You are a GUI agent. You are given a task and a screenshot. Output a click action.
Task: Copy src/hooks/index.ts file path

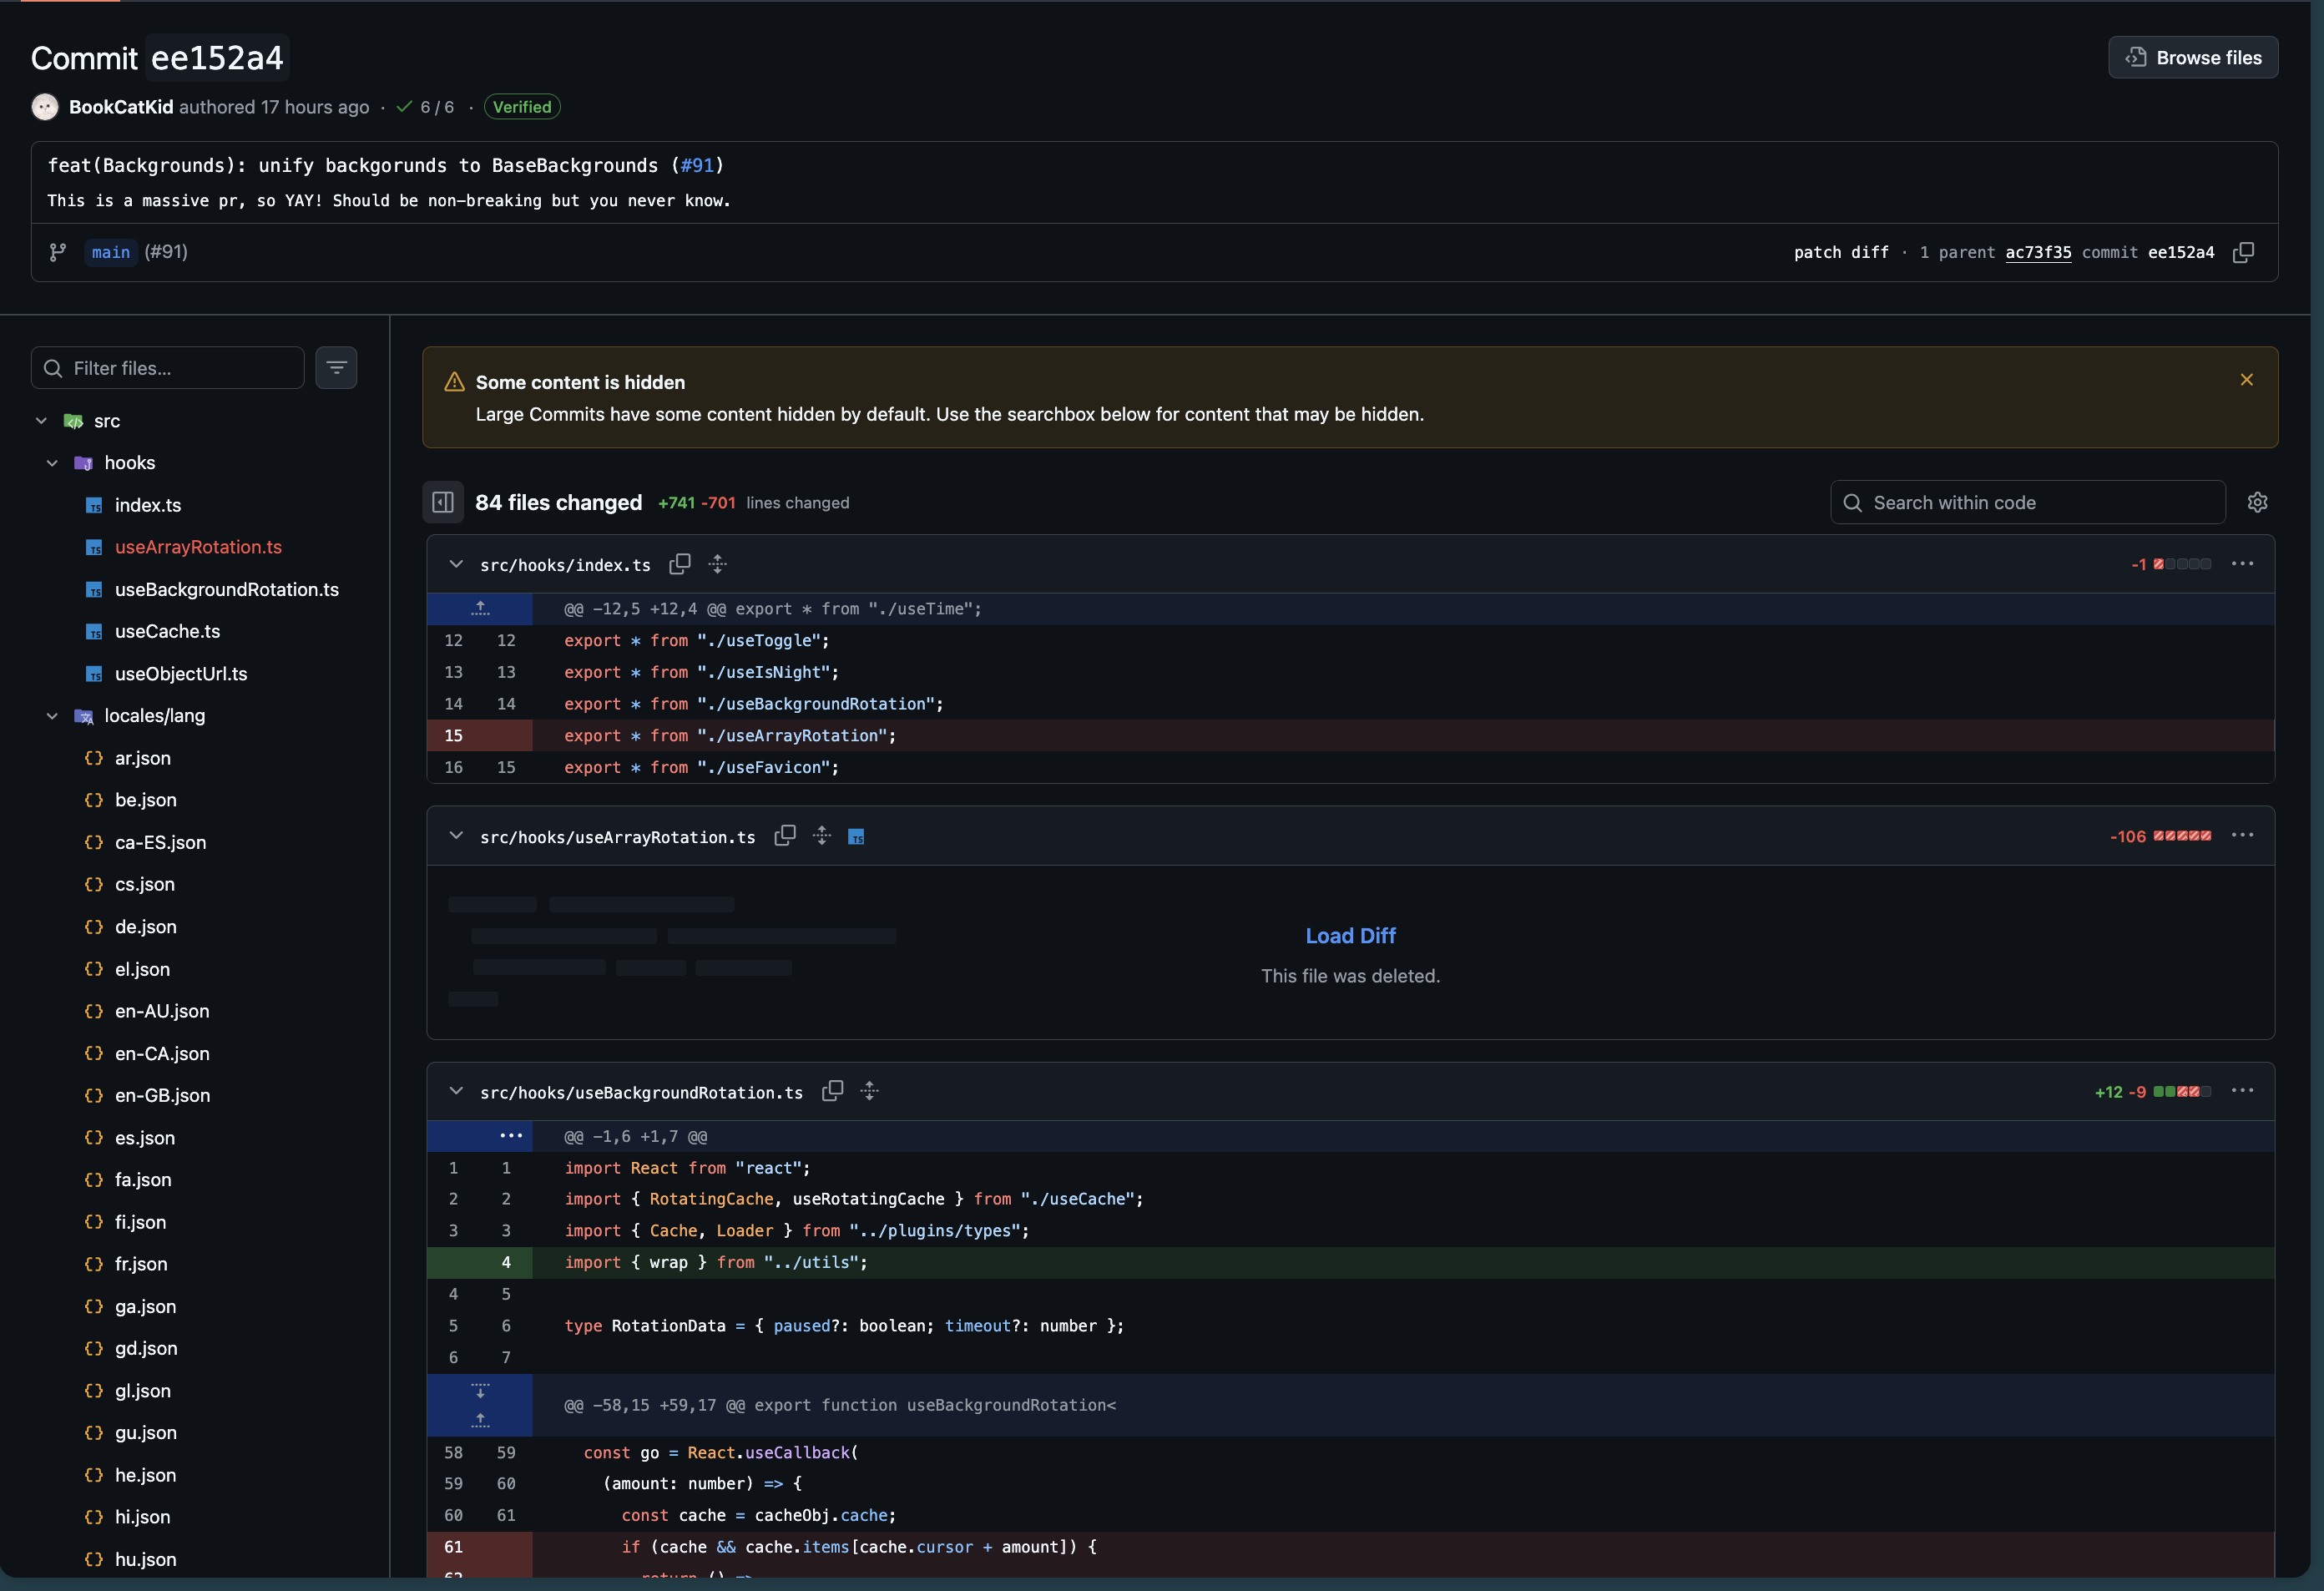click(680, 564)
